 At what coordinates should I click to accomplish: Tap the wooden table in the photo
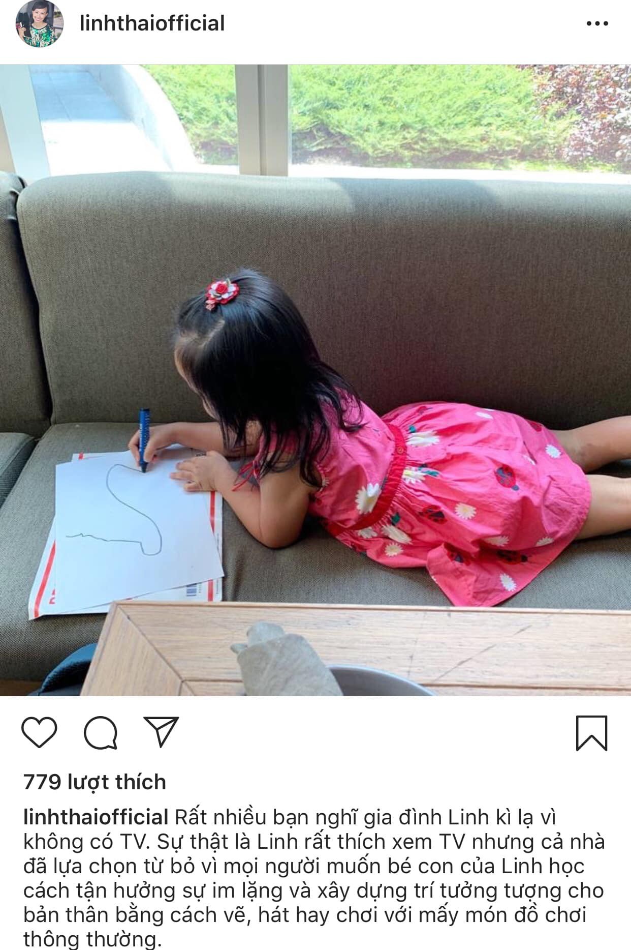tap(356, 649)
